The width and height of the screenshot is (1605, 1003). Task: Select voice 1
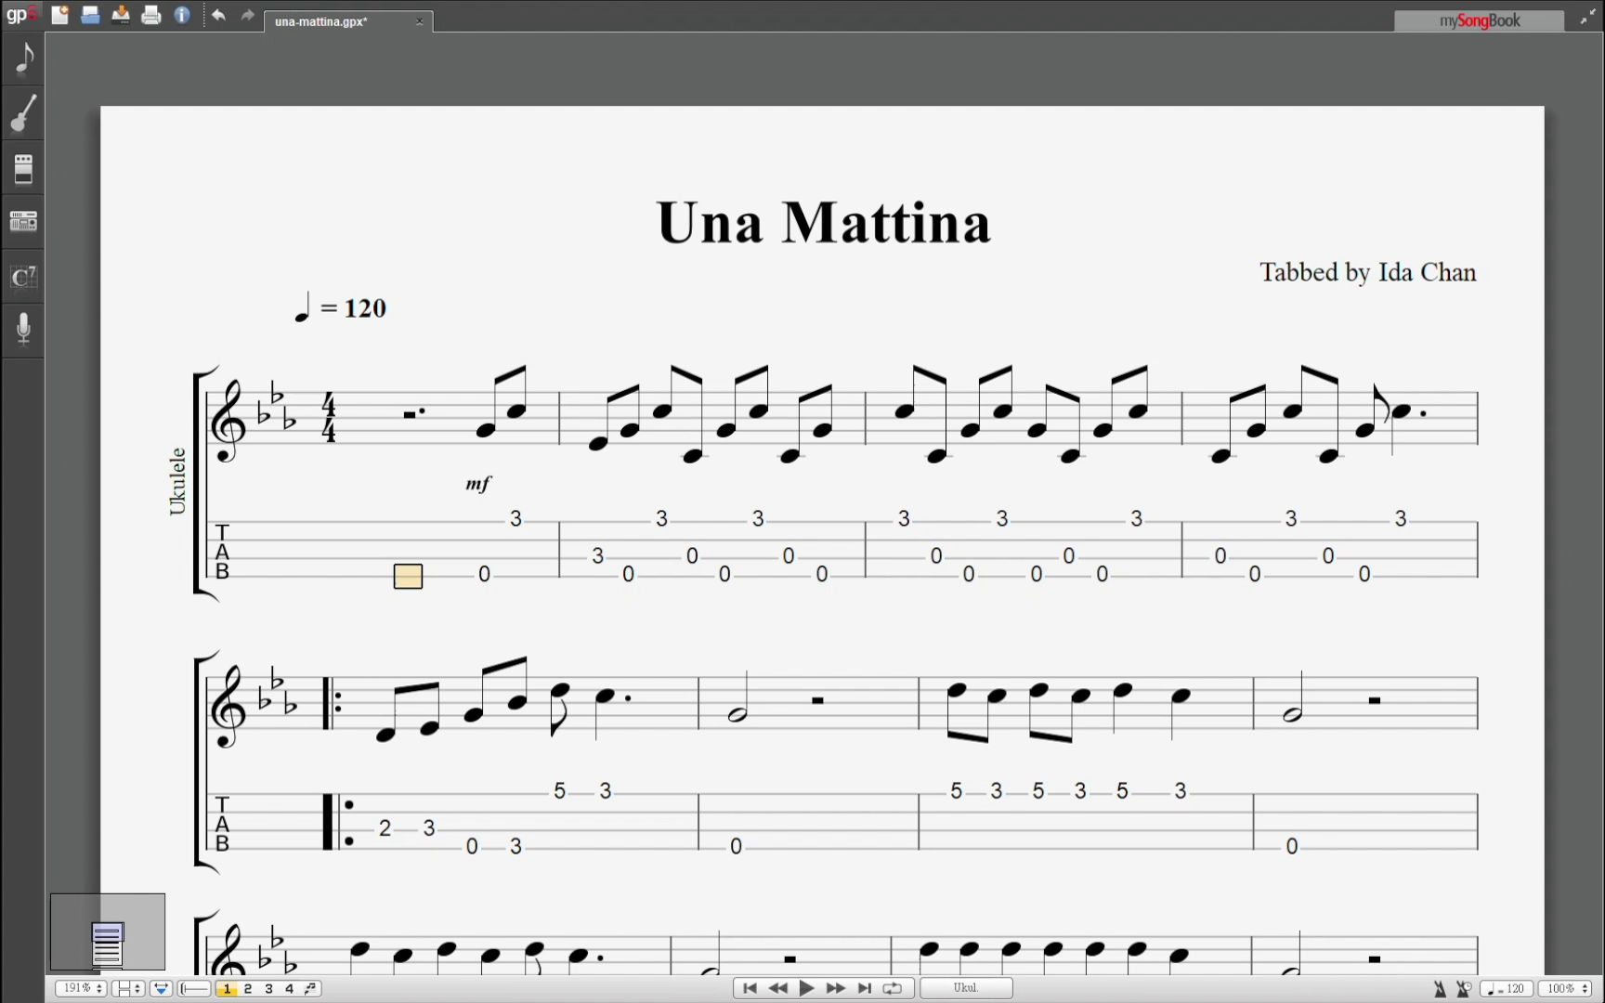coord(227,988)
